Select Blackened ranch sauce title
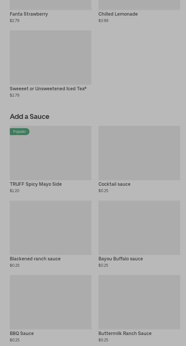 pos(35,259)
